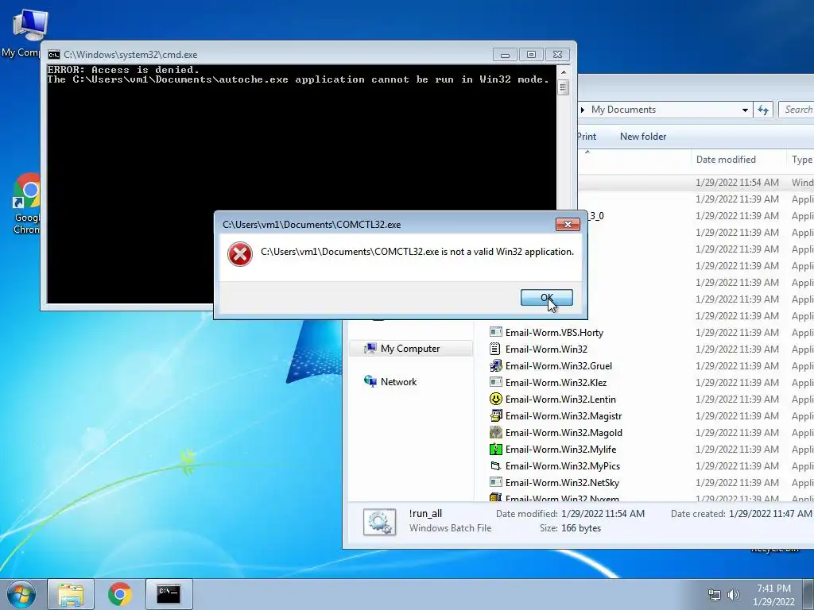Select Email-Worm.Win32.MyPics file
This screenshot has height=610, width=814.
tap(563, 465)
